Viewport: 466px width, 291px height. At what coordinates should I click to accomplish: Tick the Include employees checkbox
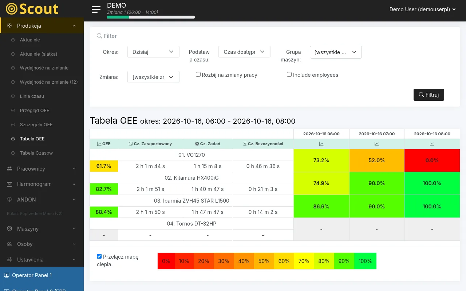click(289, 75)
